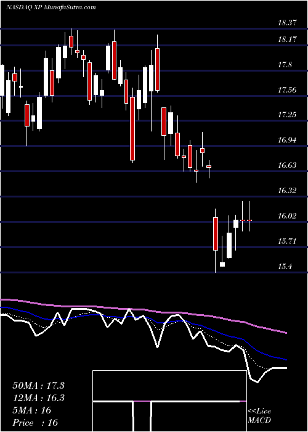The image size is (308, 432).
Task: Click the red gap-down candle below 16.02
Action: tap(216, 234)
